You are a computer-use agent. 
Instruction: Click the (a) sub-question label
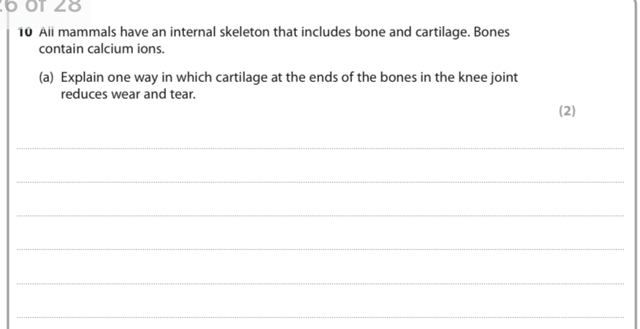pyautogui.click(x=46, y=77)
